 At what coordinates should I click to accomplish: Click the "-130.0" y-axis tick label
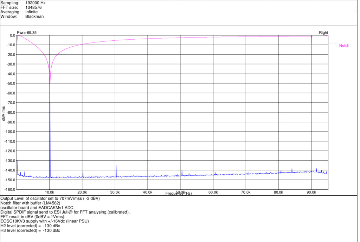(x=10, y=161)
